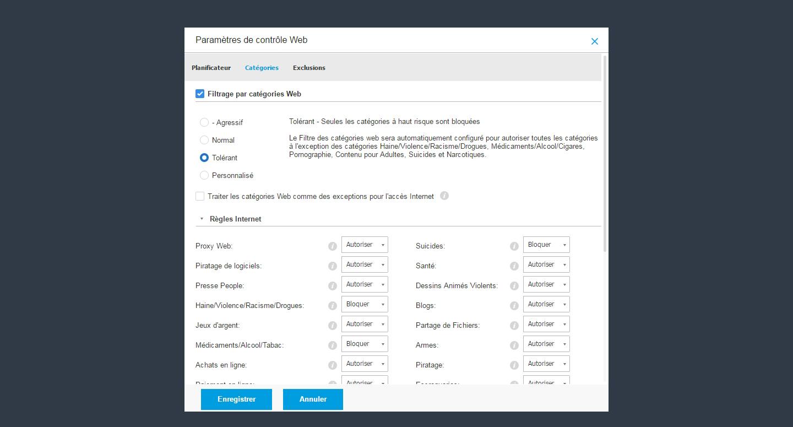Click info icon next to Suicides

[514, 246]
